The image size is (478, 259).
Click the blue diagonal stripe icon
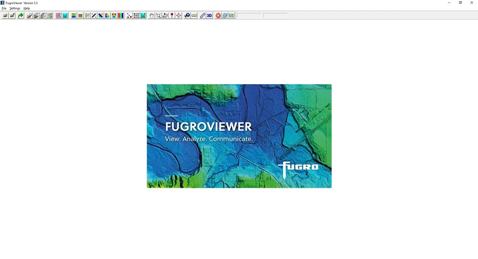100,16
